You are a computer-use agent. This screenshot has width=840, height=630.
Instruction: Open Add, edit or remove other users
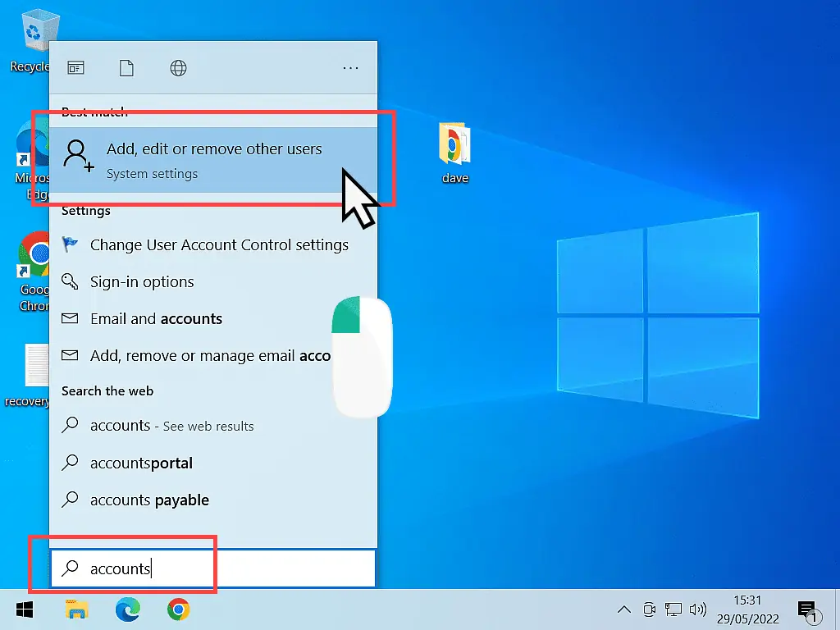[213, 156]
